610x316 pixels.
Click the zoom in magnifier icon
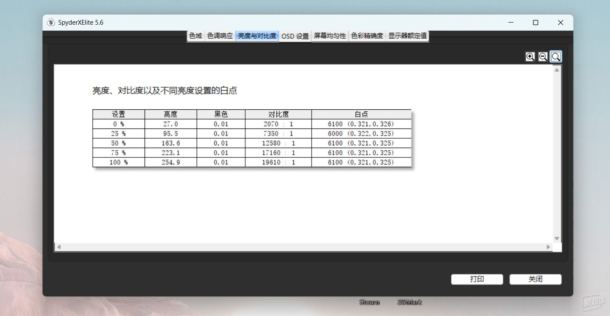530,57
